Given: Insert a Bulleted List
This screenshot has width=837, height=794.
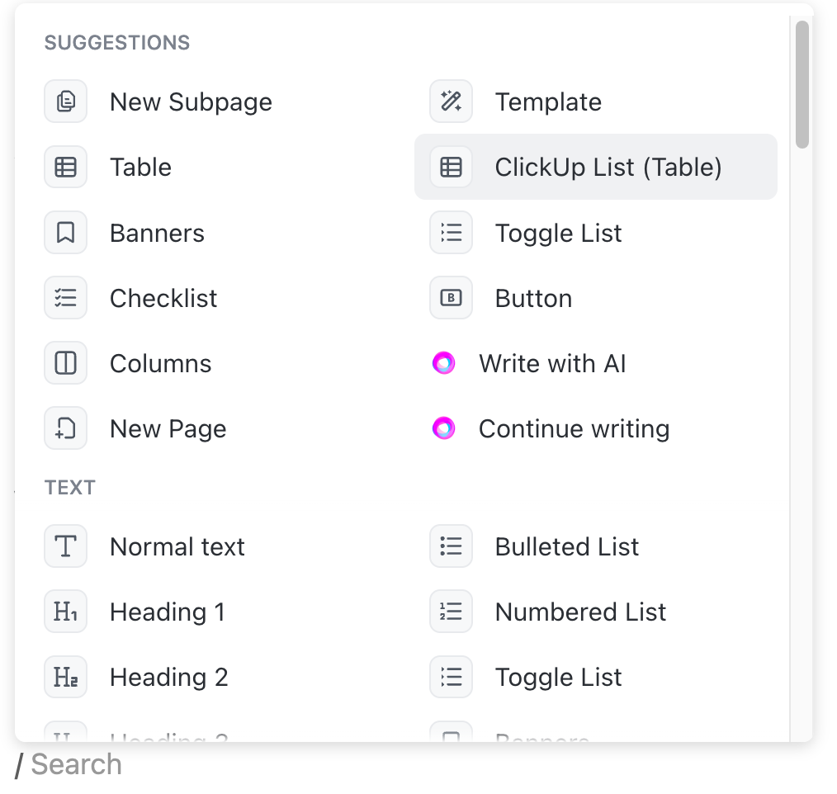Looking at the screenshot, I should pos(566,546).
